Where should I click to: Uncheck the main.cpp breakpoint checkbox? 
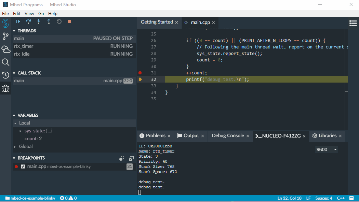23,167
